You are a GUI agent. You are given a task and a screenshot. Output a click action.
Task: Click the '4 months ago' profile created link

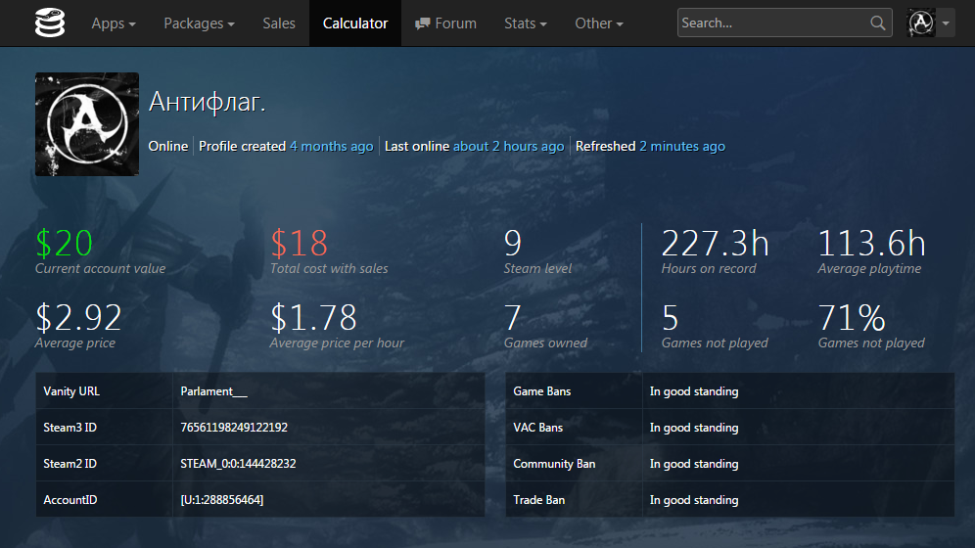332,146
